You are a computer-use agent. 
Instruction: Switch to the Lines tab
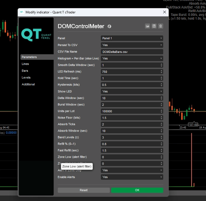(x=25, y=64)
